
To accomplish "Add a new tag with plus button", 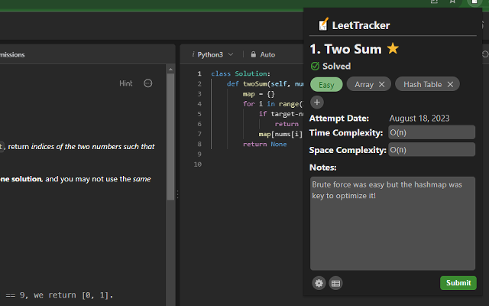I will [317, 102].
